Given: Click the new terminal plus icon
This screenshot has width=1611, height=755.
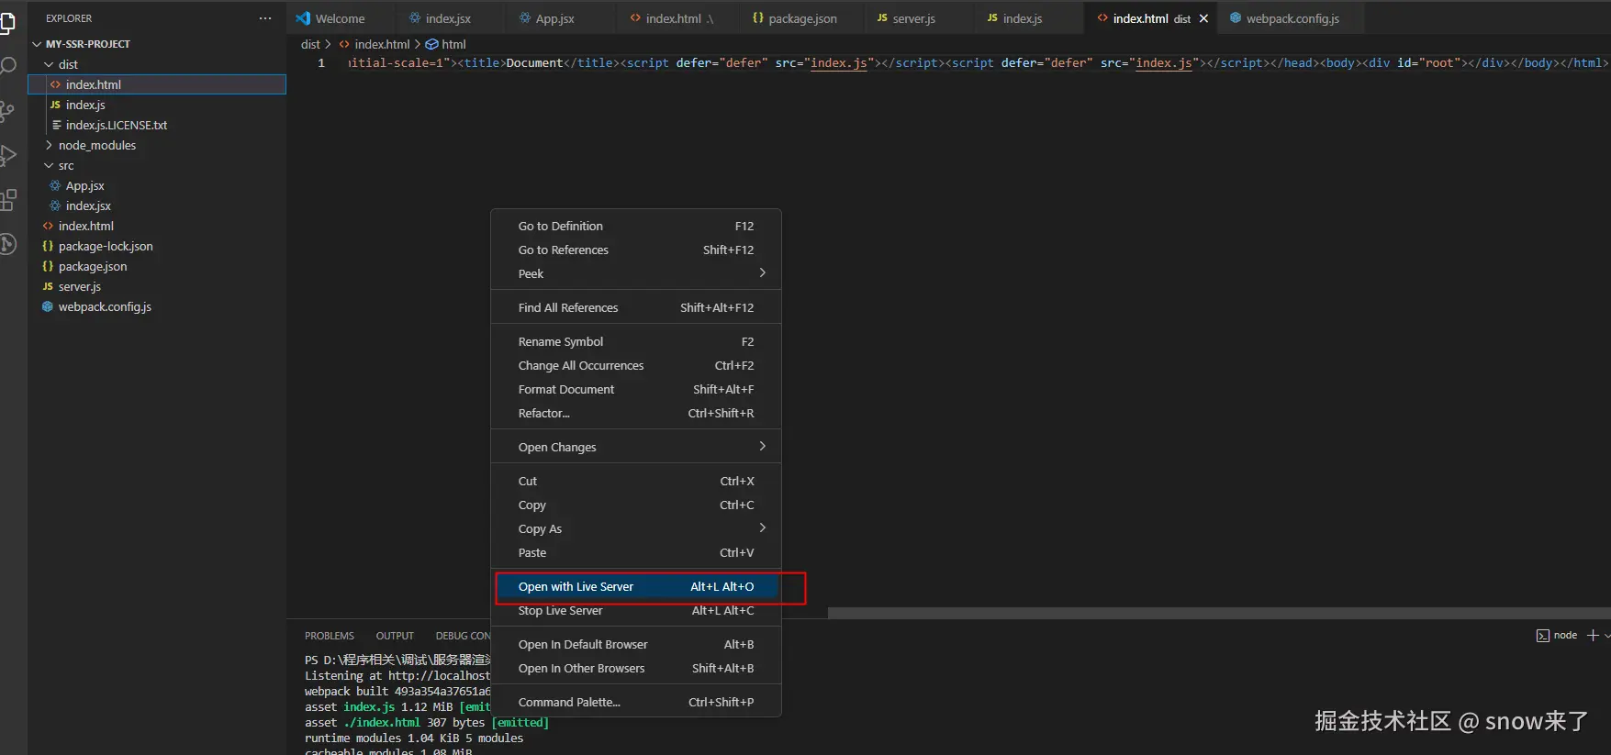Looking at the screenshot, I should 1593,635.
